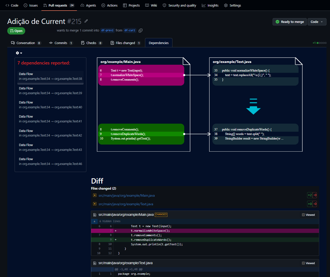The height and width of the screenshot is (277, 330).
Task: Click the +2 additions badge for Main.java
Action: pos(310,195)
